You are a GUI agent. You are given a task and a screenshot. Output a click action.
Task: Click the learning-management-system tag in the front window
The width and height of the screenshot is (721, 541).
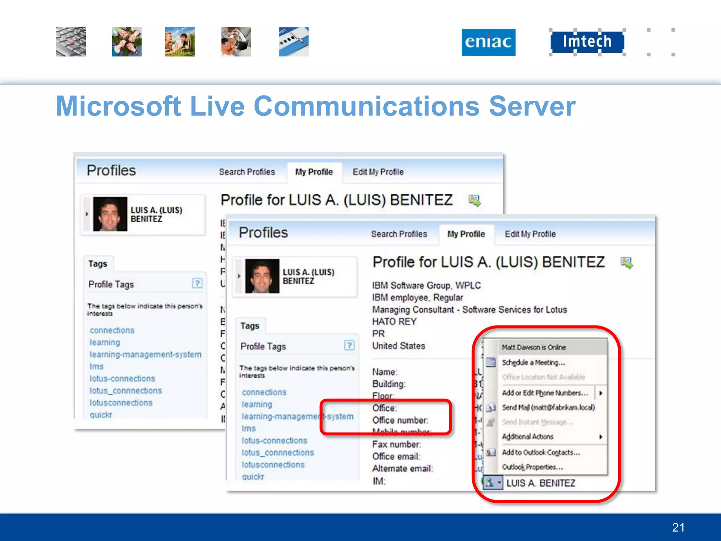[x=297, y=417]
